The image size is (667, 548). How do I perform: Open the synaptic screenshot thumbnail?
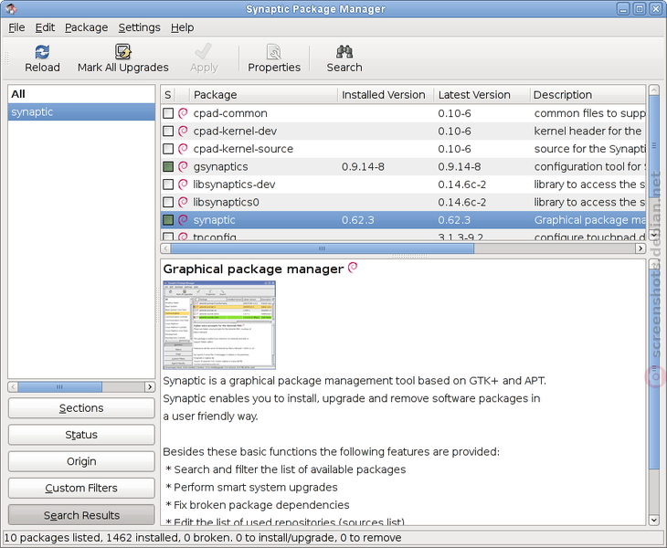(x=219, y=325)
